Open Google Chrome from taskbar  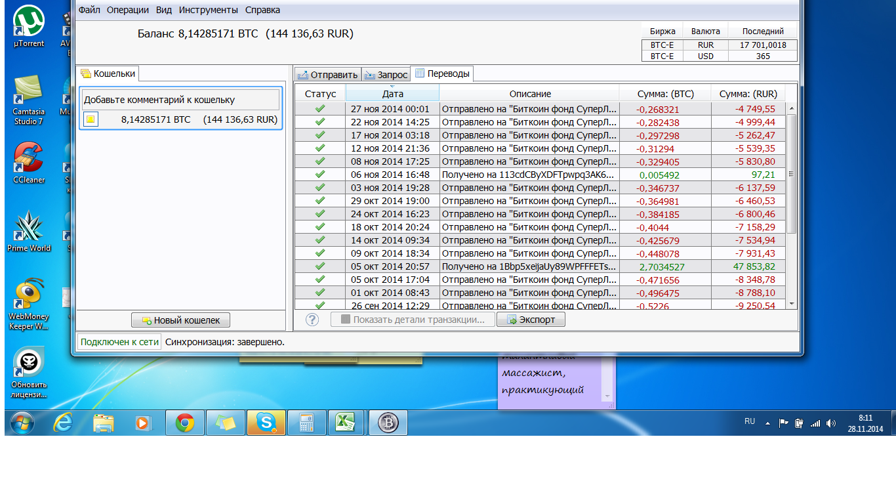tap(185, 423)
